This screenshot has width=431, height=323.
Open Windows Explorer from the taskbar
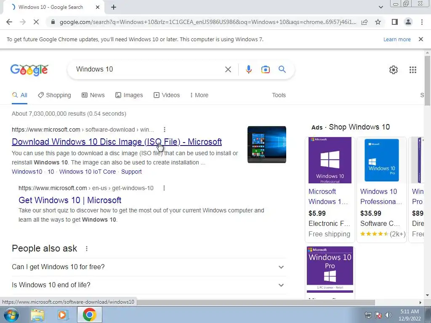tap(37, 315)
